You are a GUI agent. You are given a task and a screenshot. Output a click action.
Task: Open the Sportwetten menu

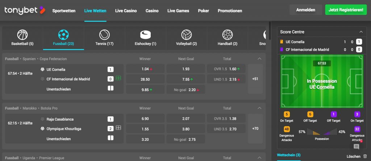point(64,11)
